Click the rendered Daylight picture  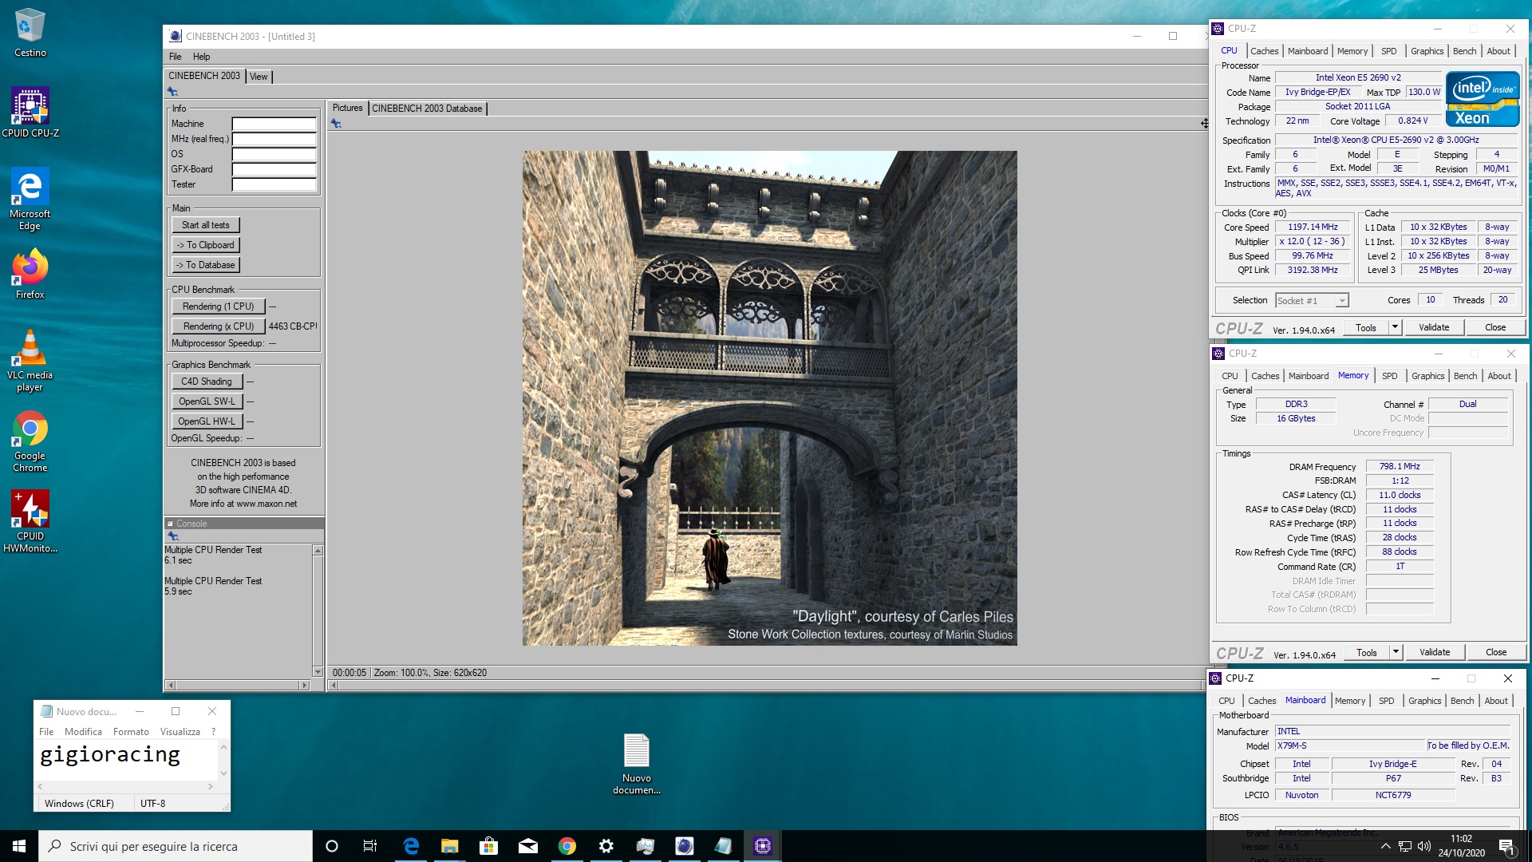769,398
